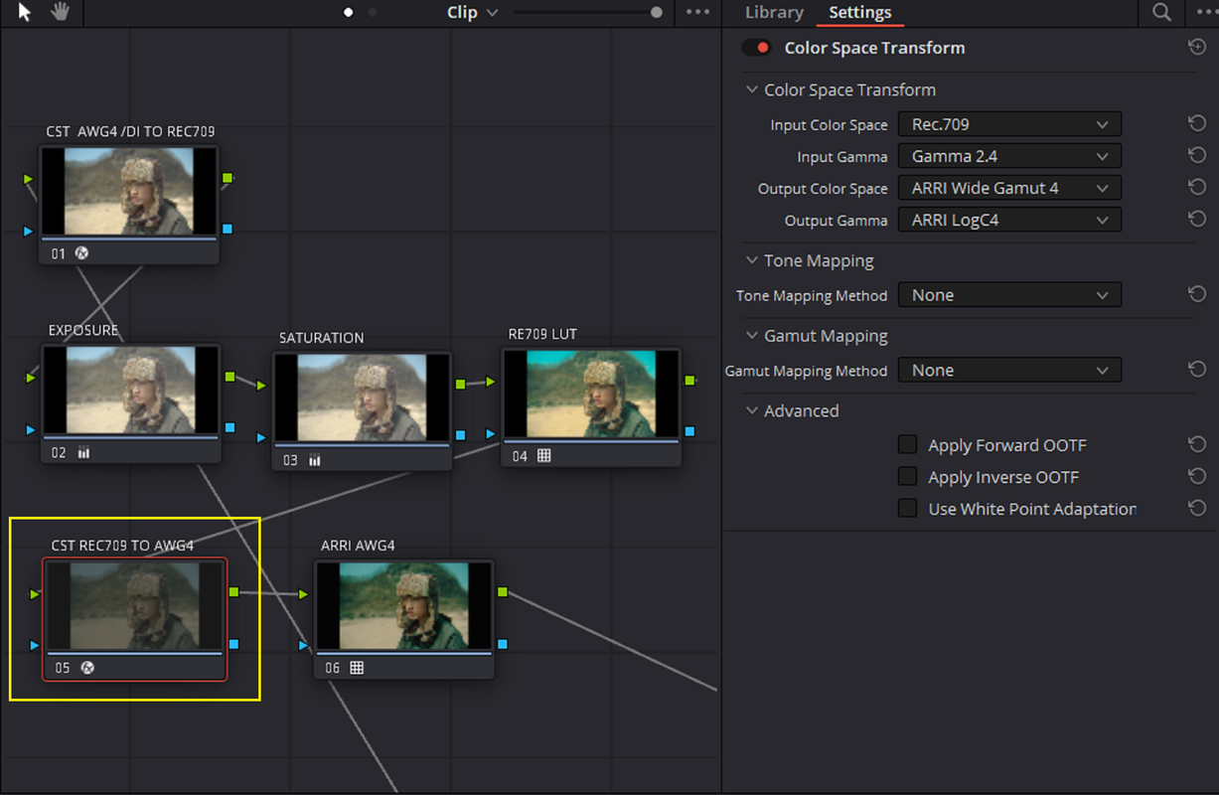Open node editor three-dot options menu
Viewport: 1219px width, 795px height.
coord(698,12)
